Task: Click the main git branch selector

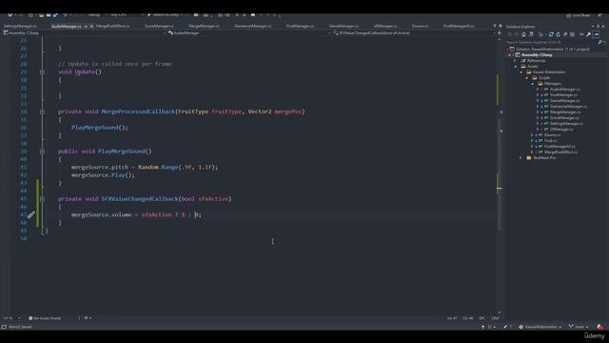Action: coord(579,327)
